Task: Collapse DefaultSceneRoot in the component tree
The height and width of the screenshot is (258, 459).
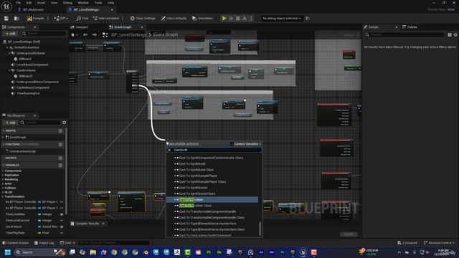Action: coord(7,47)
